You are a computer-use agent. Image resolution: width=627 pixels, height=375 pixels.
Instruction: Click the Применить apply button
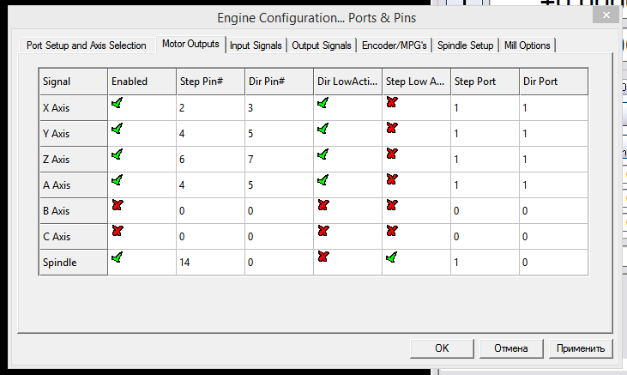click(x=582, y=348)
